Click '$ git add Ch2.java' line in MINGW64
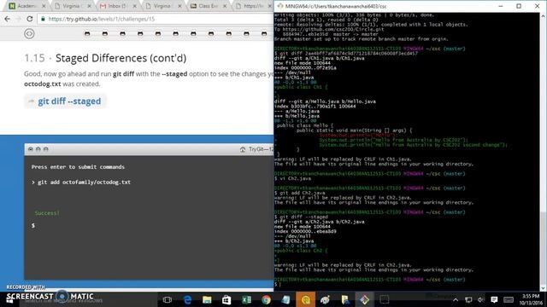This screenshot has height=307, width=547. point(300,193)
